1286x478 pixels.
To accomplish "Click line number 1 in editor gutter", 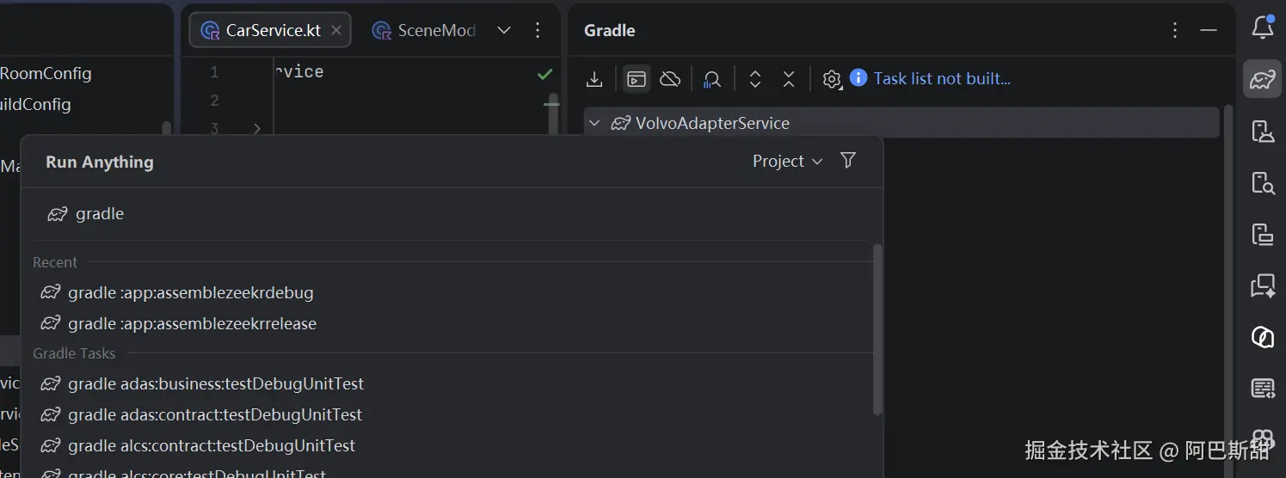I will (214, 73).
